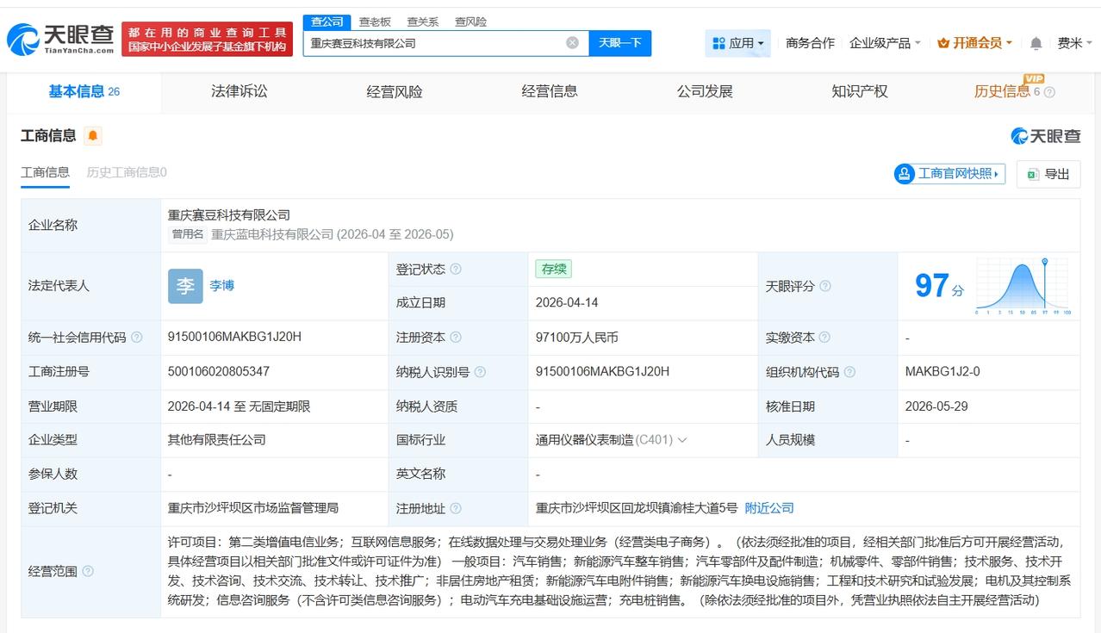Image resolution: width=1101 pixels, height=633 pixels.
Task: Click the 天眼一下 search button
Action: [x=620, y=43]
